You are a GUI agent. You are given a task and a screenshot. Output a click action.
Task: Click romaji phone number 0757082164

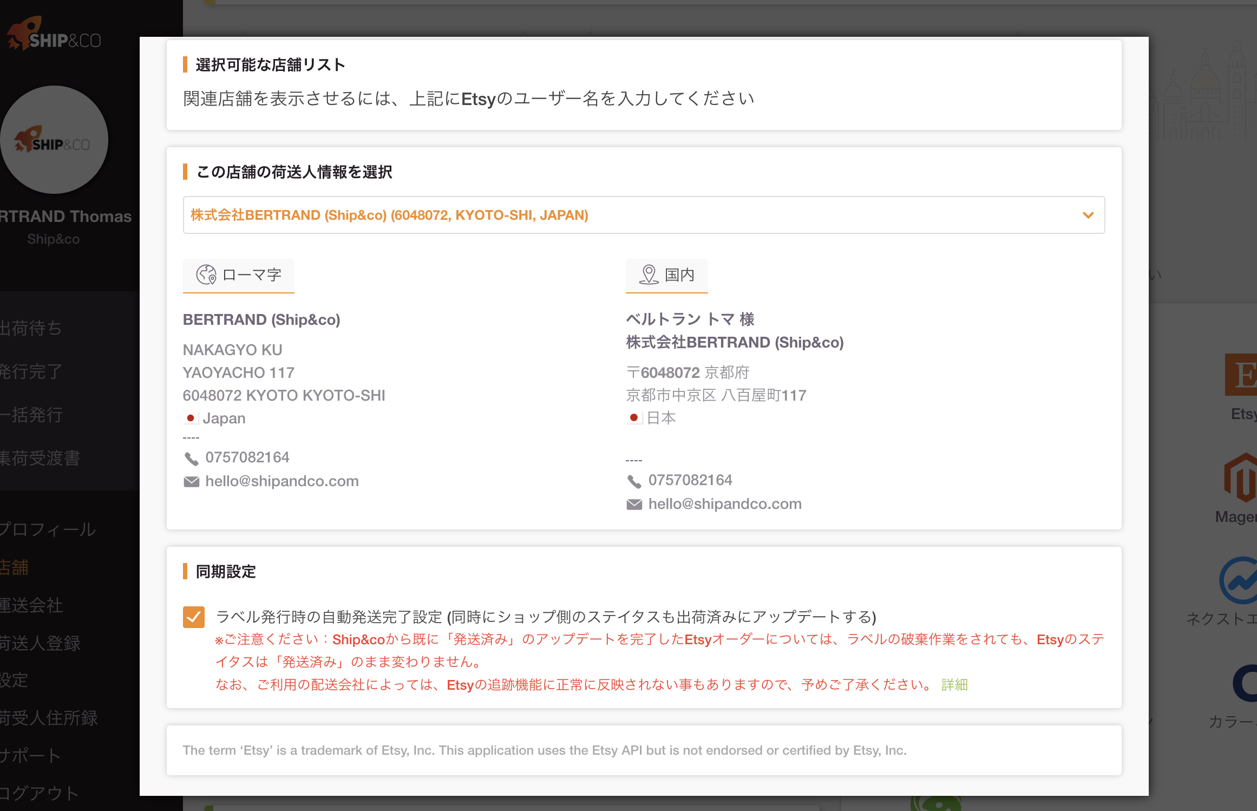pos(247,457)
